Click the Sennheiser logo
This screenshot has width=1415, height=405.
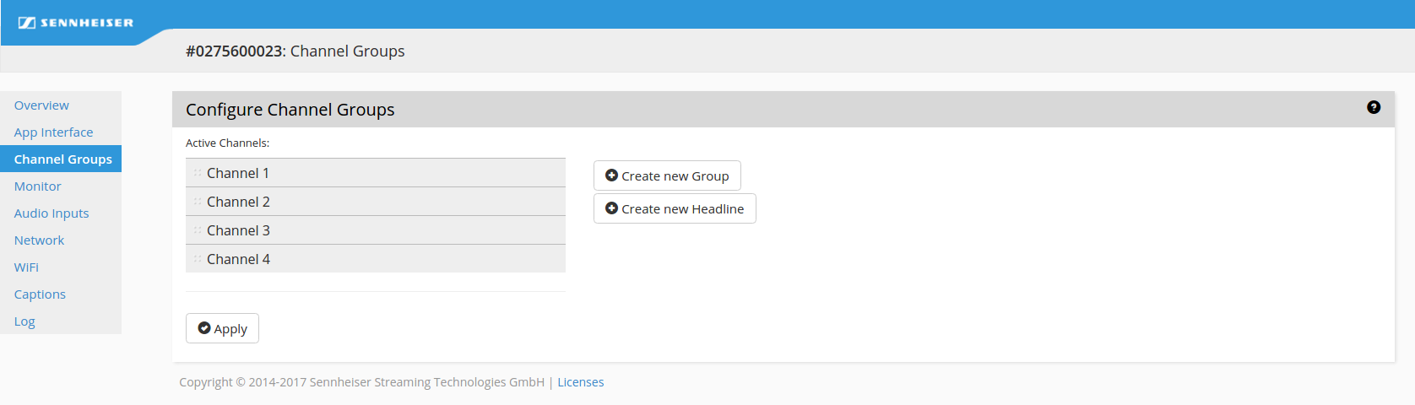(76, 23)
